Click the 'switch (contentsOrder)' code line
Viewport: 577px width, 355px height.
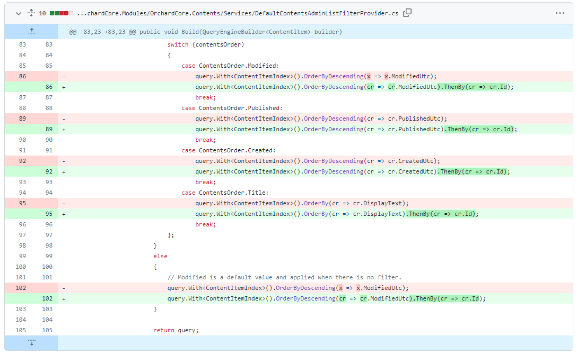(206, 44)
